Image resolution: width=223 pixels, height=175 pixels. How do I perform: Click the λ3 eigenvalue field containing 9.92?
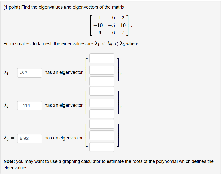29,138
